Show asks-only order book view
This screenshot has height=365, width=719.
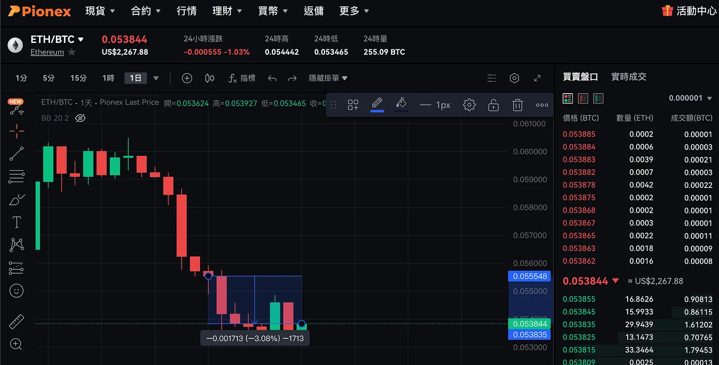pyautogui.click(x=583, y=98)
